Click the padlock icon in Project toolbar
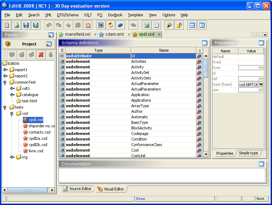The height and width of the screenshot is (205, 272). click(51, 55)
